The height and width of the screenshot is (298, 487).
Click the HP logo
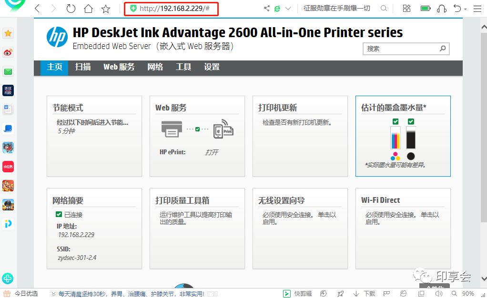(57, 37)
